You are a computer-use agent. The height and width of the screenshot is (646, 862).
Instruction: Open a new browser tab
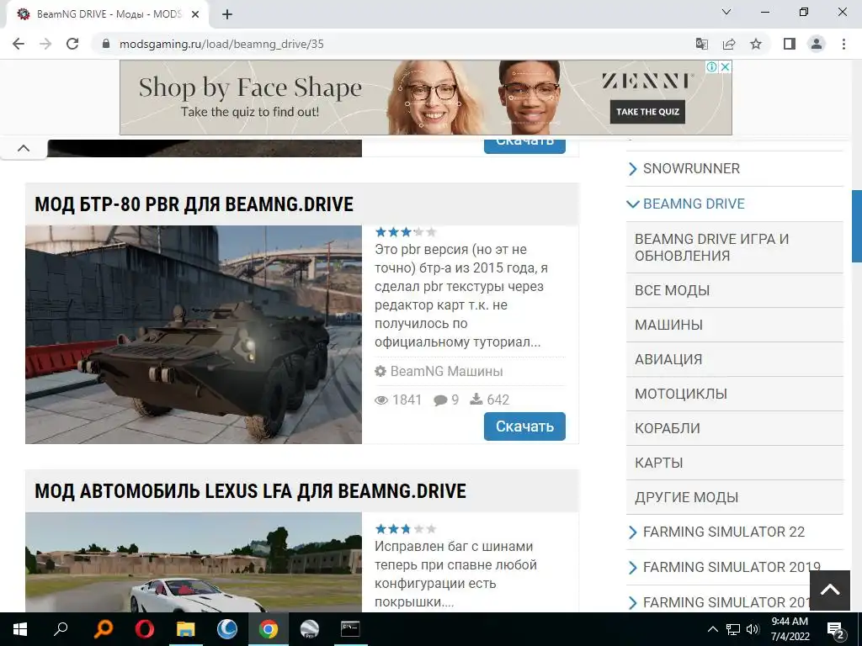coord(227,14)
